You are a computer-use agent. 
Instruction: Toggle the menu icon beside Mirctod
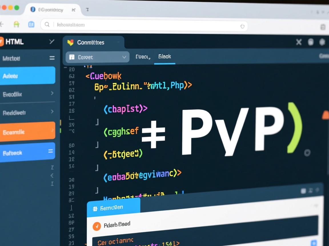[52, 58]
